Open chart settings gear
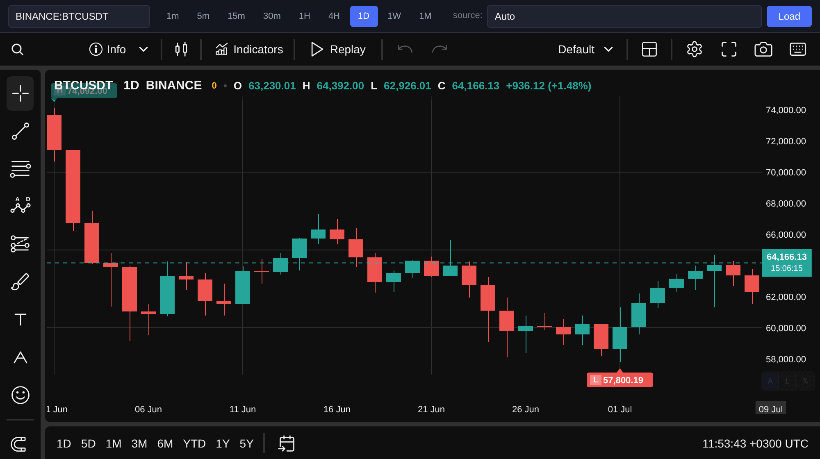 click(x=695, y=49)
